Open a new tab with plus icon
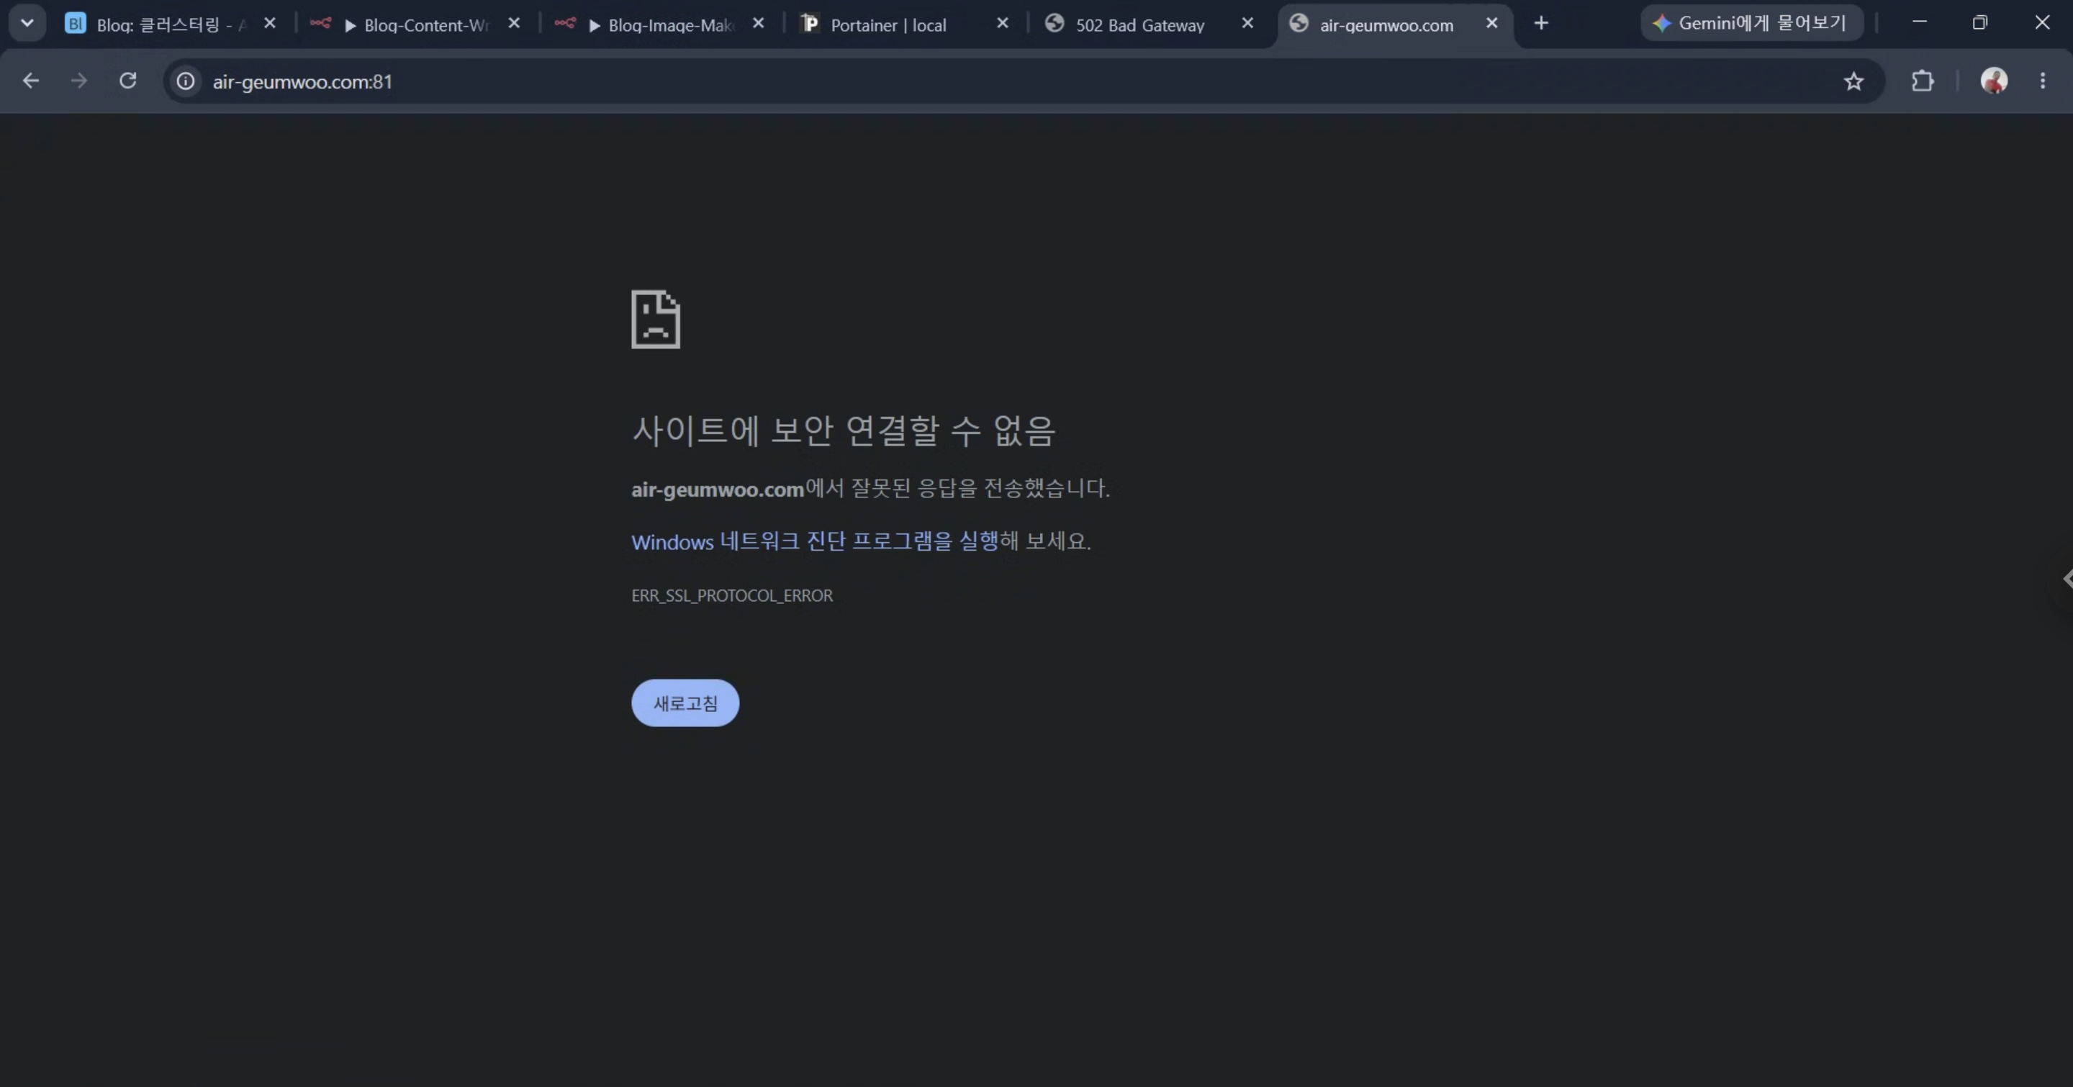 point(1541,23)
